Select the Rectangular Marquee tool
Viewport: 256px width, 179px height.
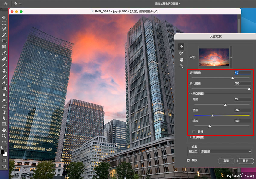[4, 23]
